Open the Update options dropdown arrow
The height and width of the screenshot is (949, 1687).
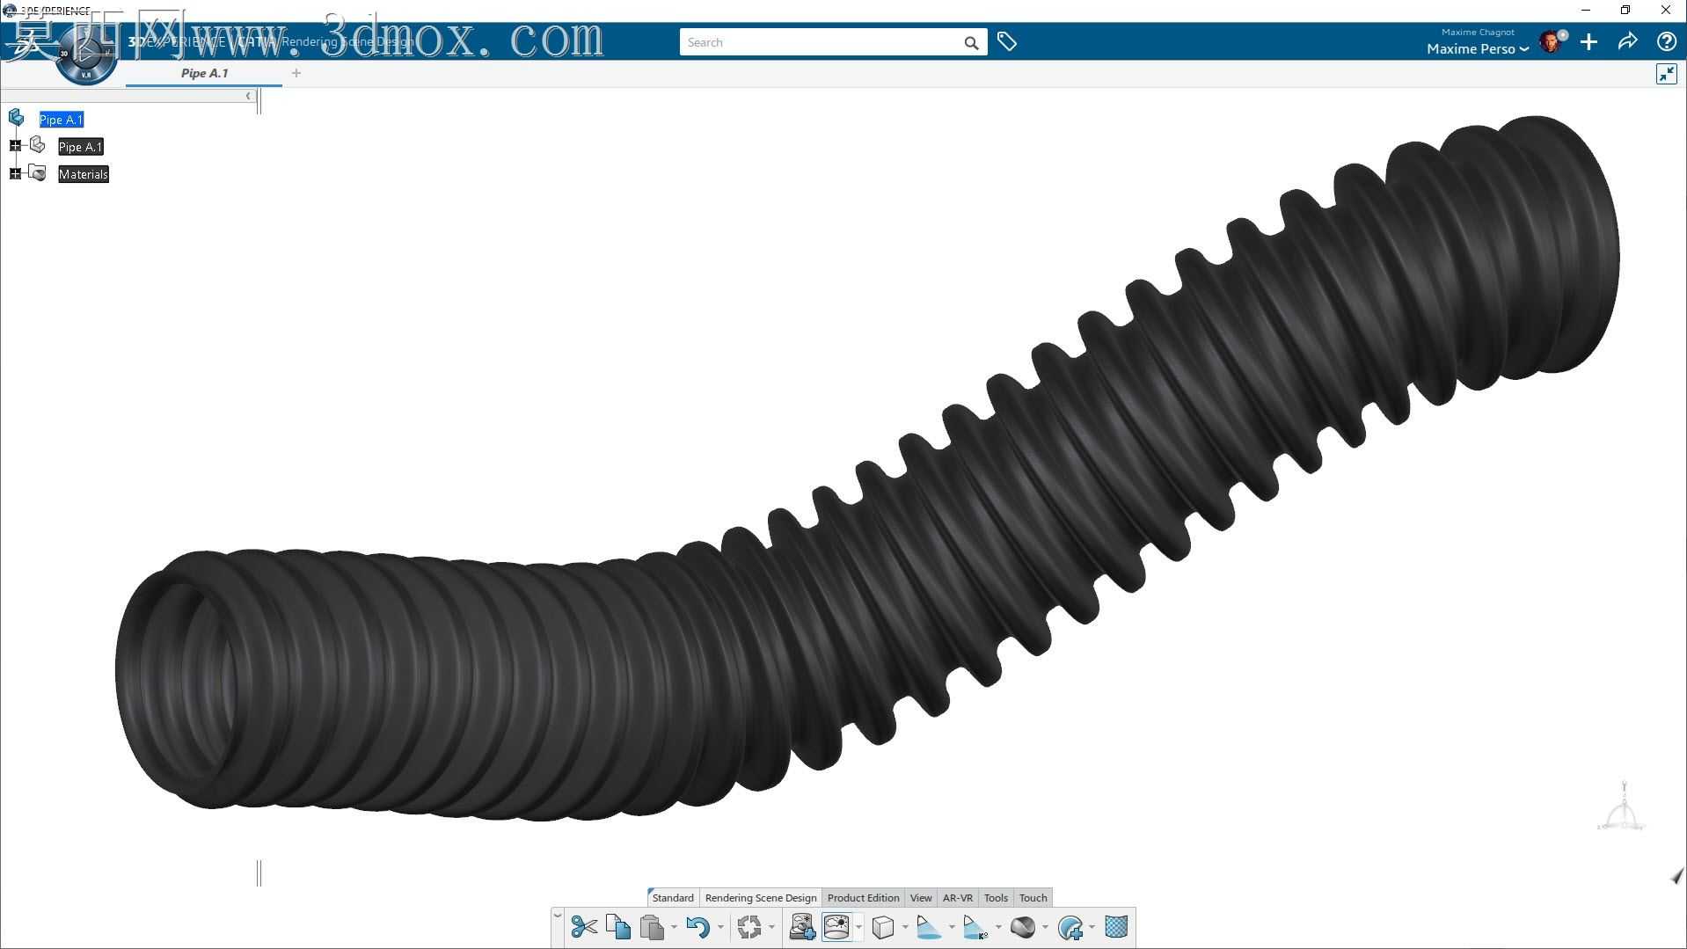tap(771, 927)
